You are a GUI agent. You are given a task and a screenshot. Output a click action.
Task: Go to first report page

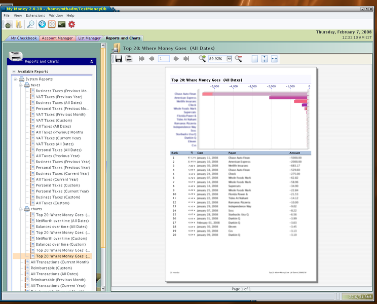coord(141,59)
